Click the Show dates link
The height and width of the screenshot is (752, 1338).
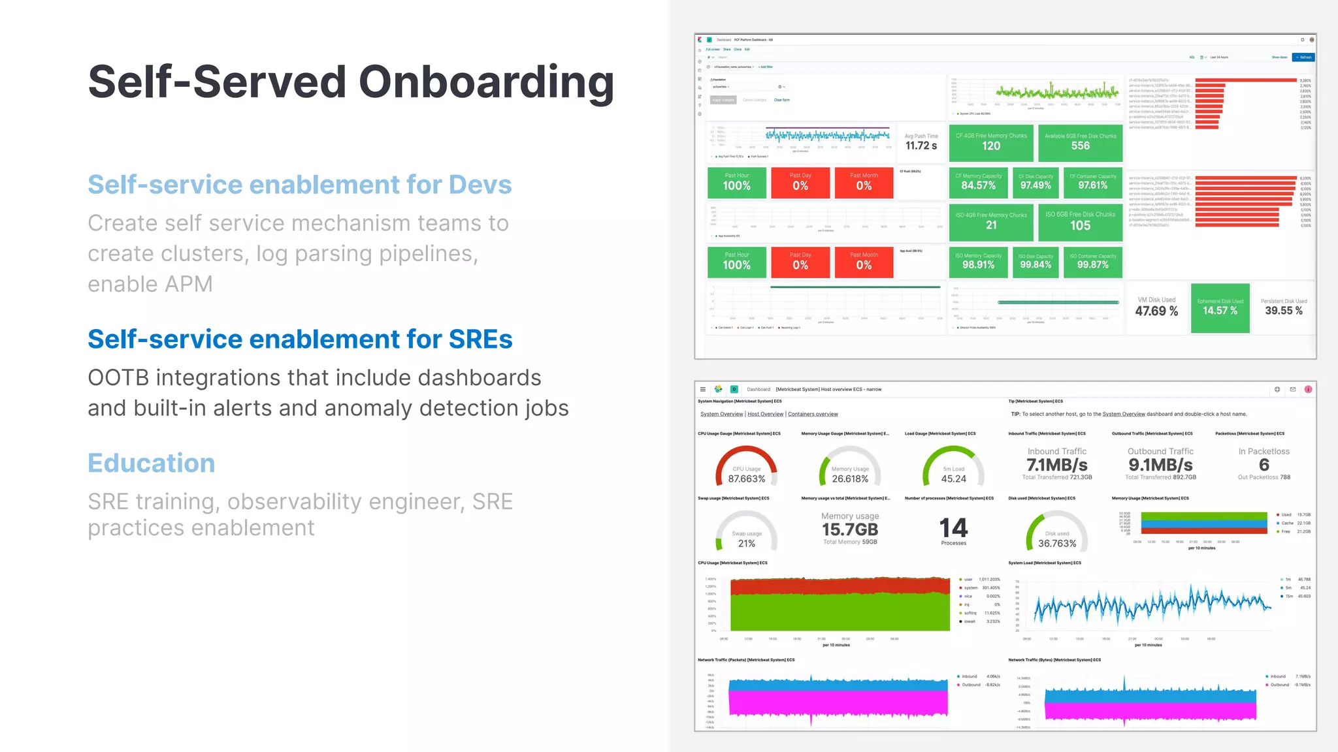point(1279,57)
